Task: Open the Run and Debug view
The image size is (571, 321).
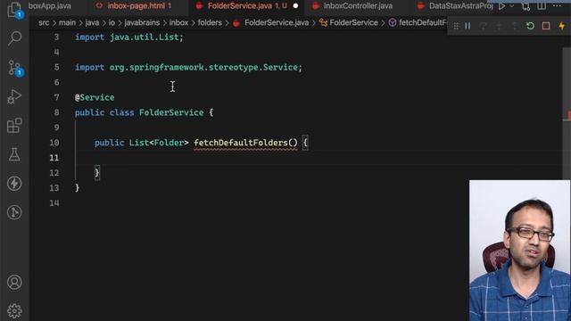Action: 14,97
